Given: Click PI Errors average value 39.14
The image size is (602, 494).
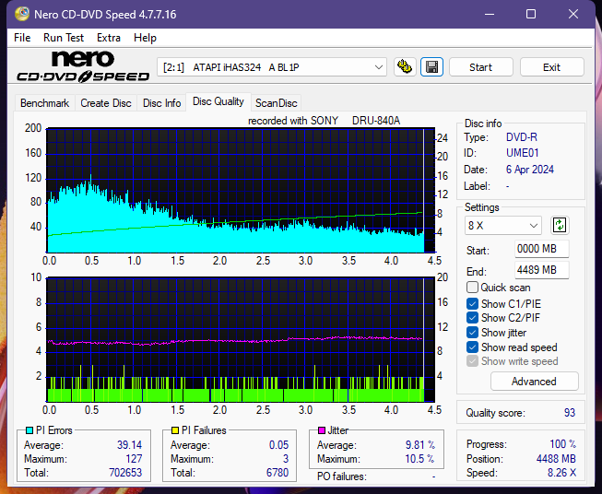Looking at the screenshot, I should (129, 445).
